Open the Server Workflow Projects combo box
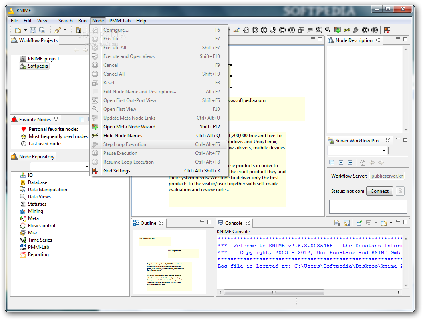Viewport: 423px width, 320px height. pos(357,150)
